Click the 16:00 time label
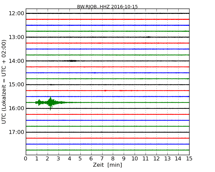 point(17,108)
